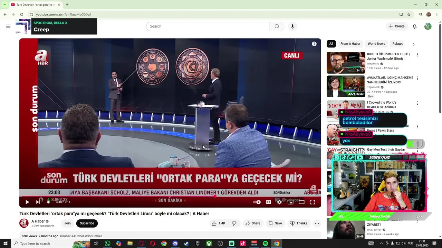Open WhatsApp from the taskbar
The height and width of the screenshot is (248, 442).
[107, 244]
